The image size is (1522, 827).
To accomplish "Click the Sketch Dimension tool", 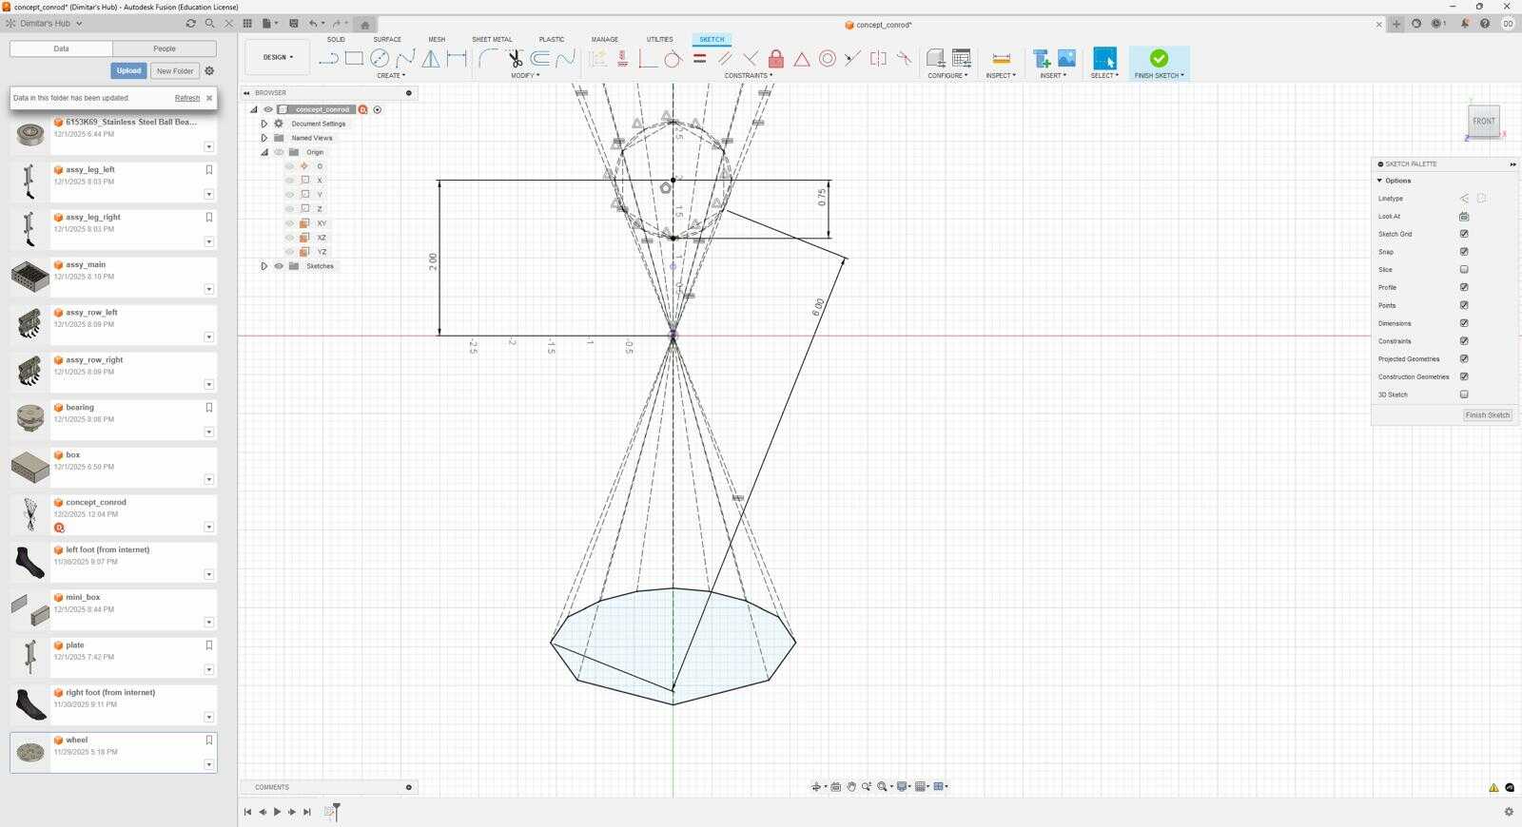I will (457, 59).
